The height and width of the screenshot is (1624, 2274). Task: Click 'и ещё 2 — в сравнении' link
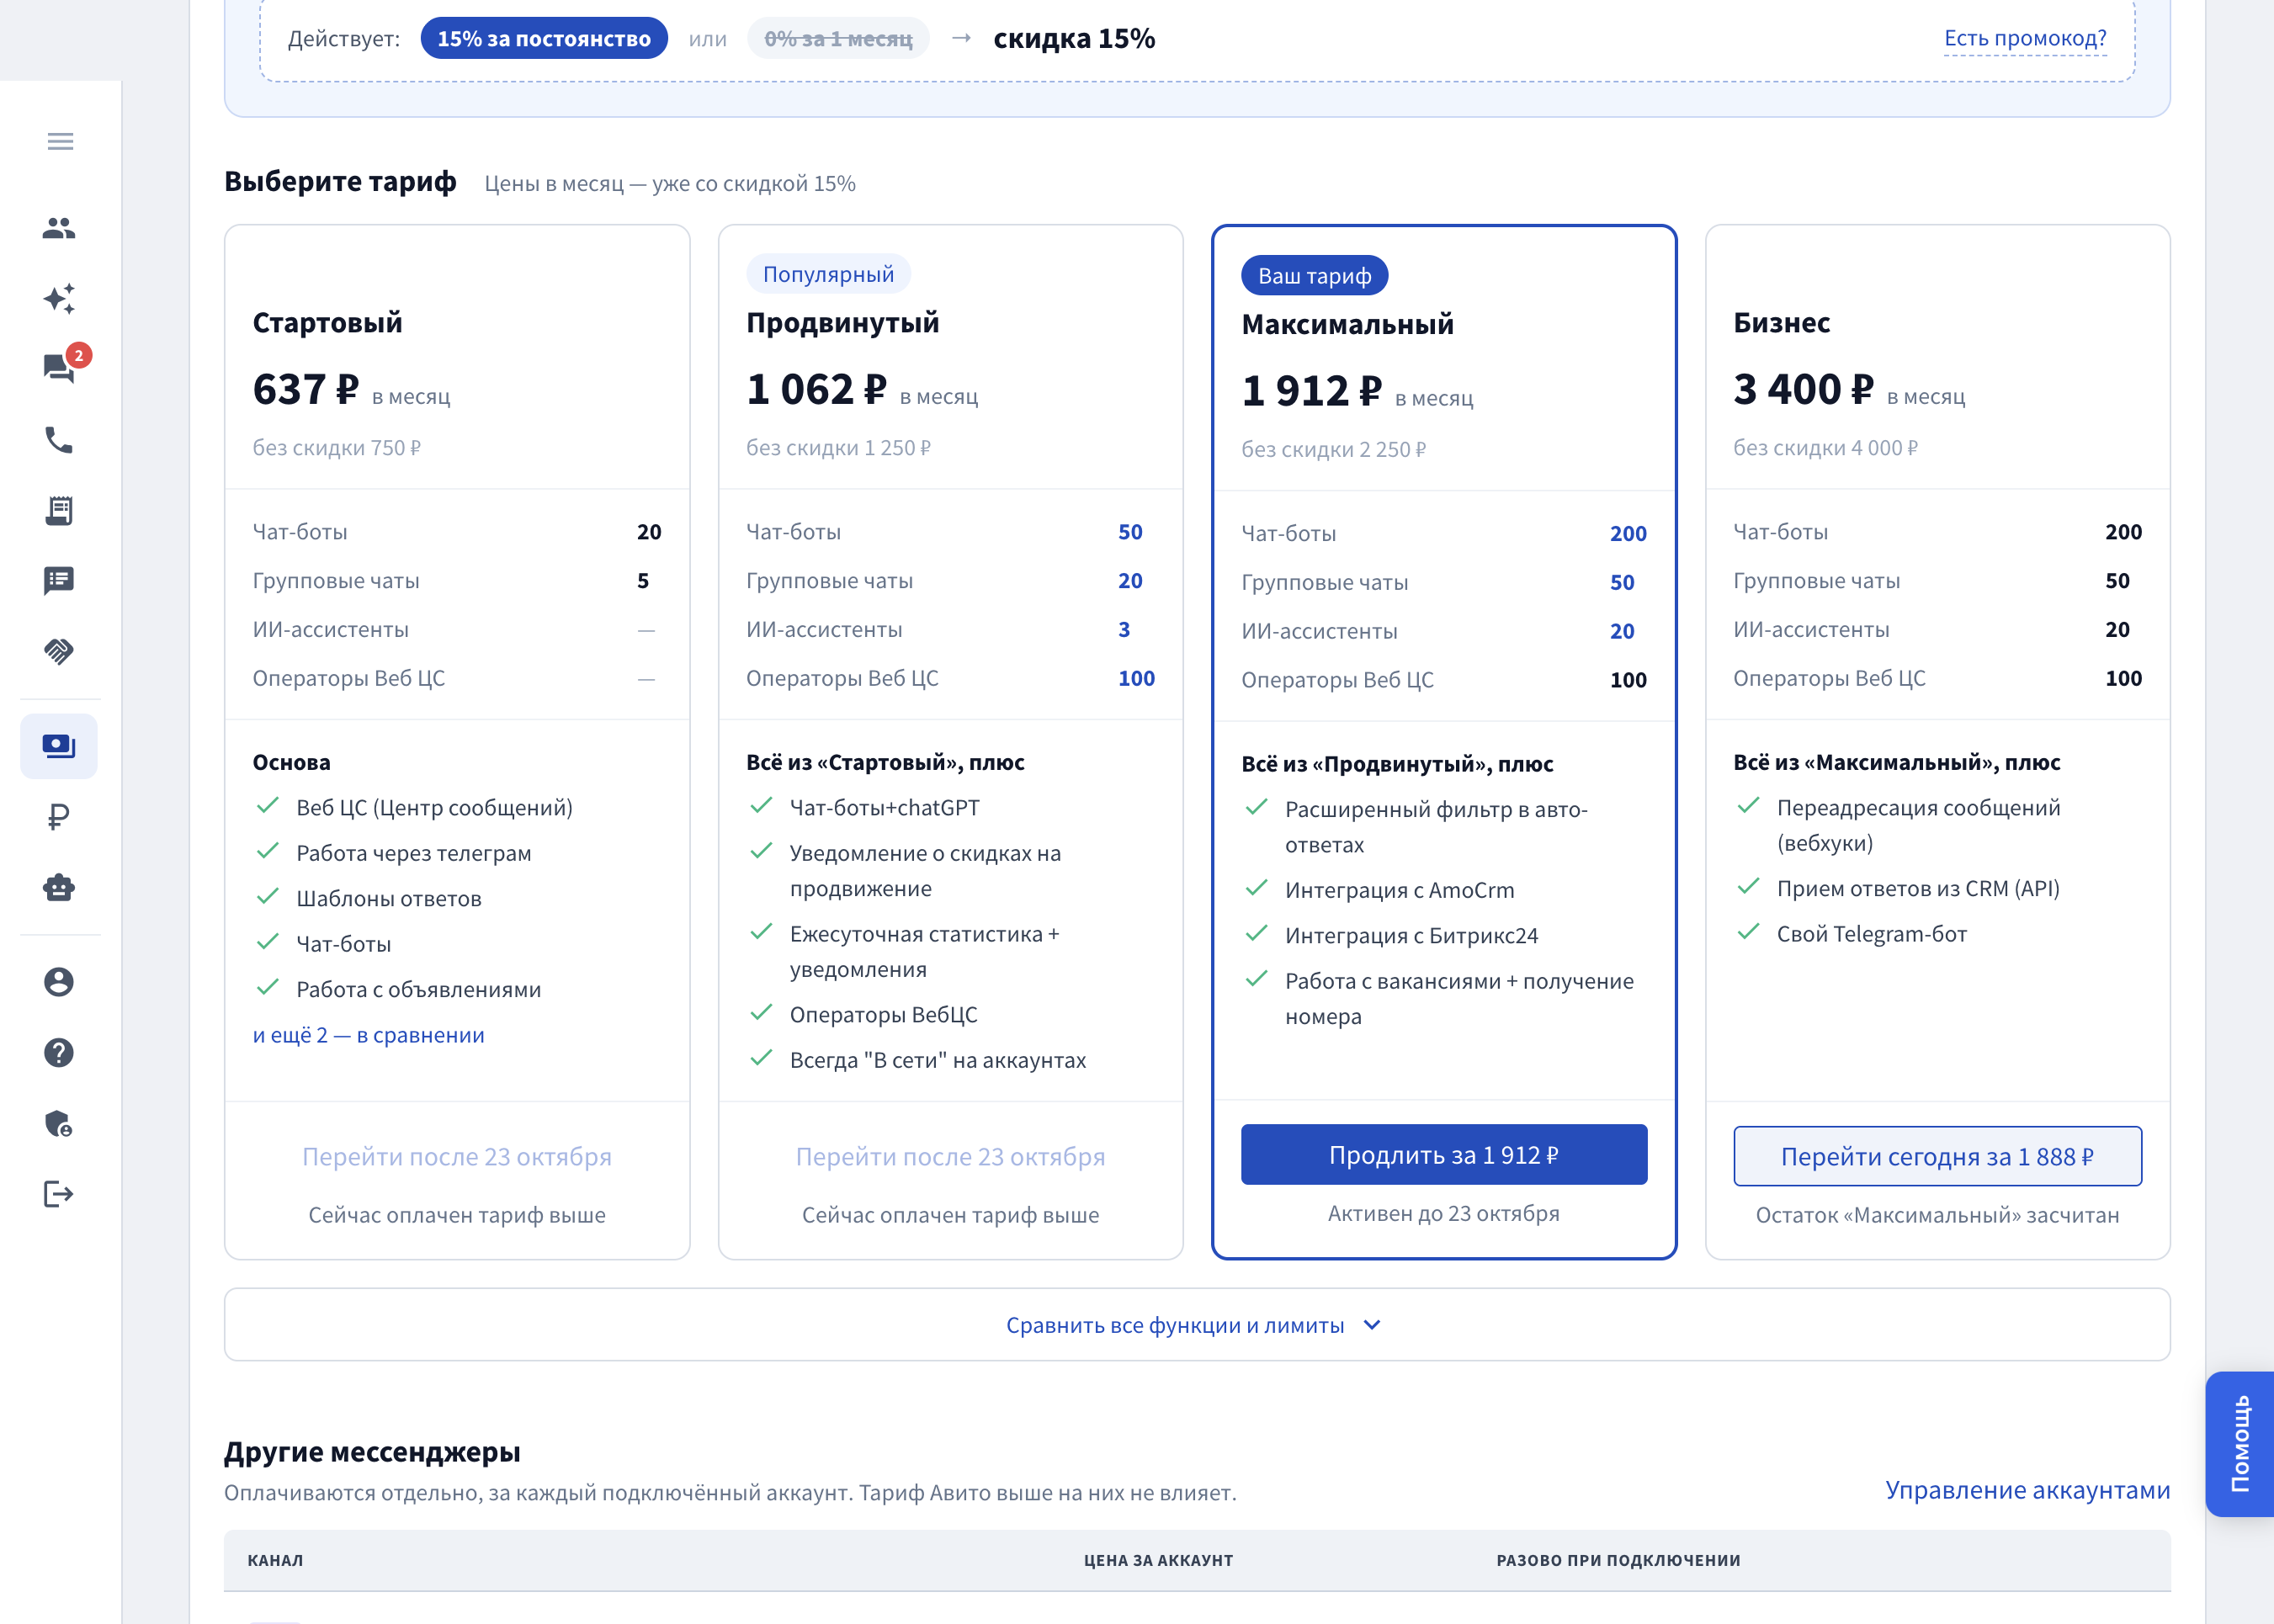coord(368,1035)
